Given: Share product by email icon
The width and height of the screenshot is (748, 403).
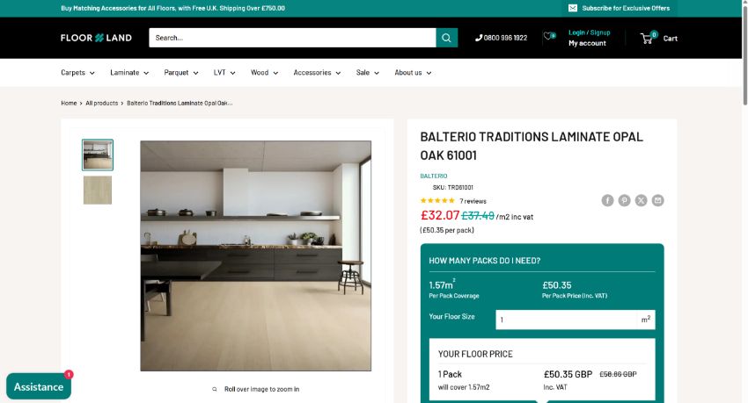Looking at the screenshot, I should click(x=658, y=200).
